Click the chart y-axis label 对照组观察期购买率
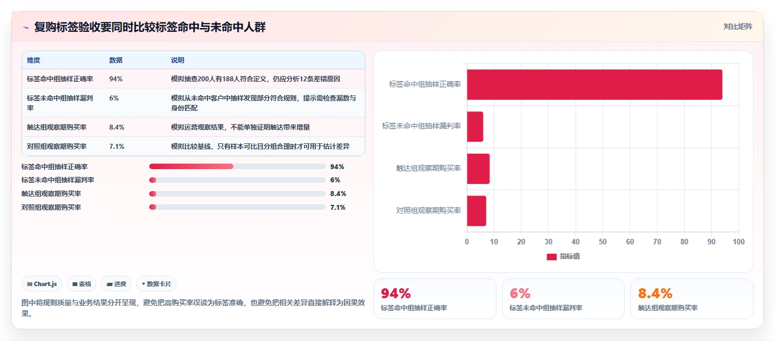 429,210
